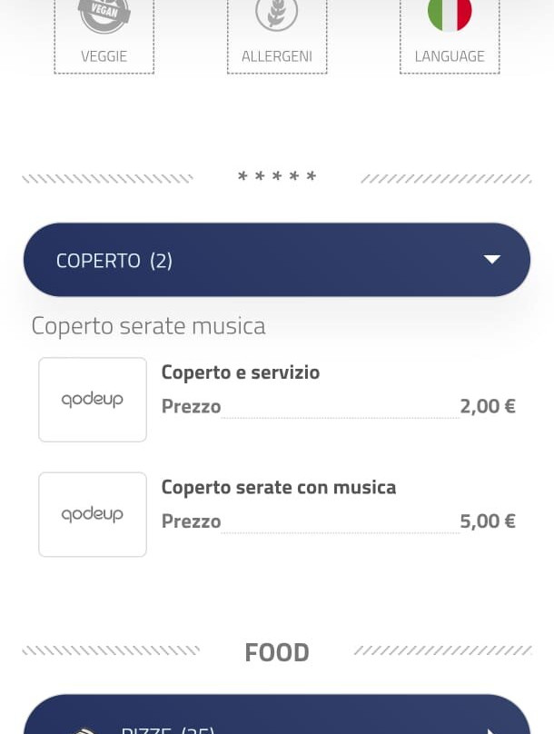Tap the five-asterisk divider heading
Screen dimensions: 554x734
[277, 177]
